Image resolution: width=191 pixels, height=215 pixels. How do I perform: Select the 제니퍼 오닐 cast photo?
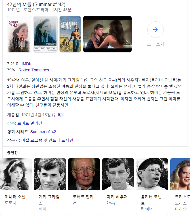(x=16, y=174)
